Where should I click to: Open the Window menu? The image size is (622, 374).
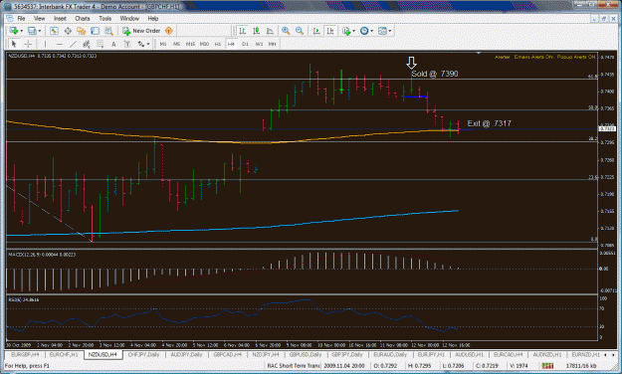pyautogui.click(x=129, y=18)
